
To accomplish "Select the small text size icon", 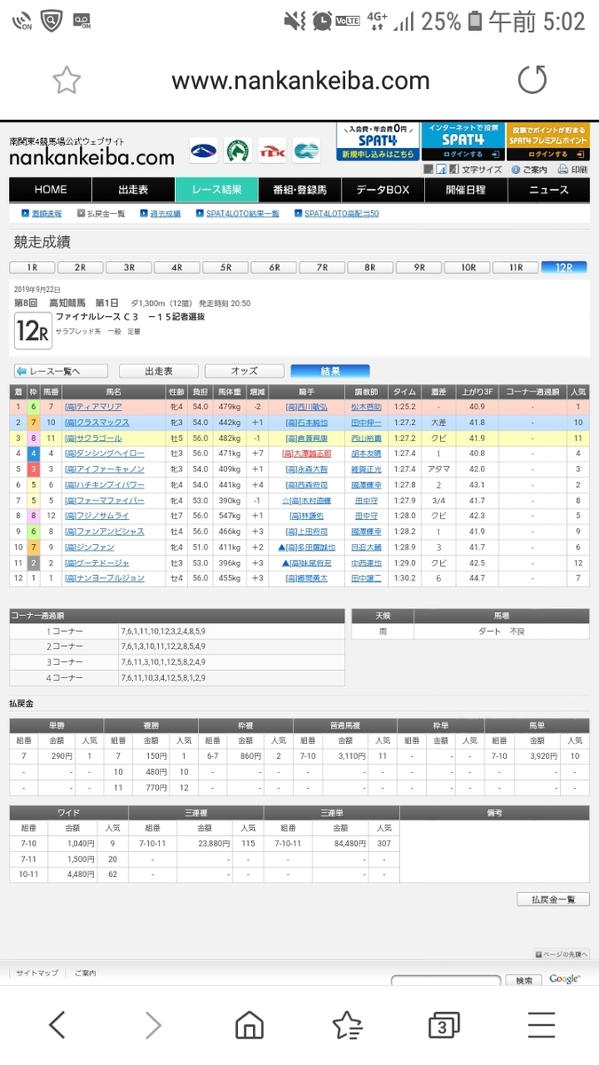I will click(428, 170).
